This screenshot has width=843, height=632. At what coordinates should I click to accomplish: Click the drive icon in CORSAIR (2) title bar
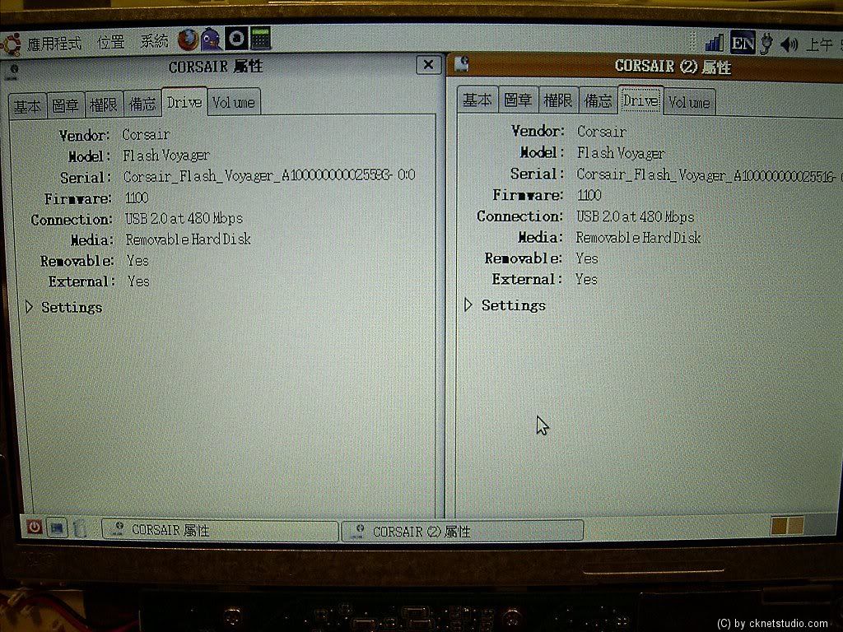(461, 64)
